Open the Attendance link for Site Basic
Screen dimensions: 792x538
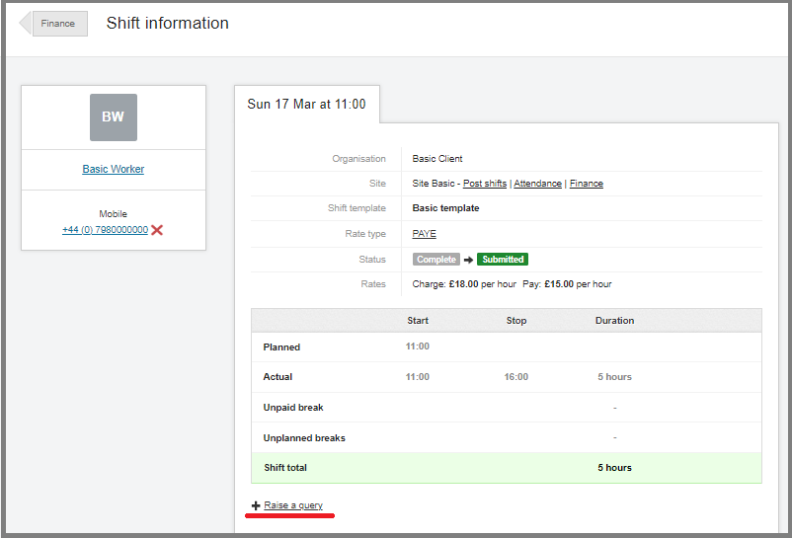(537, 184)
